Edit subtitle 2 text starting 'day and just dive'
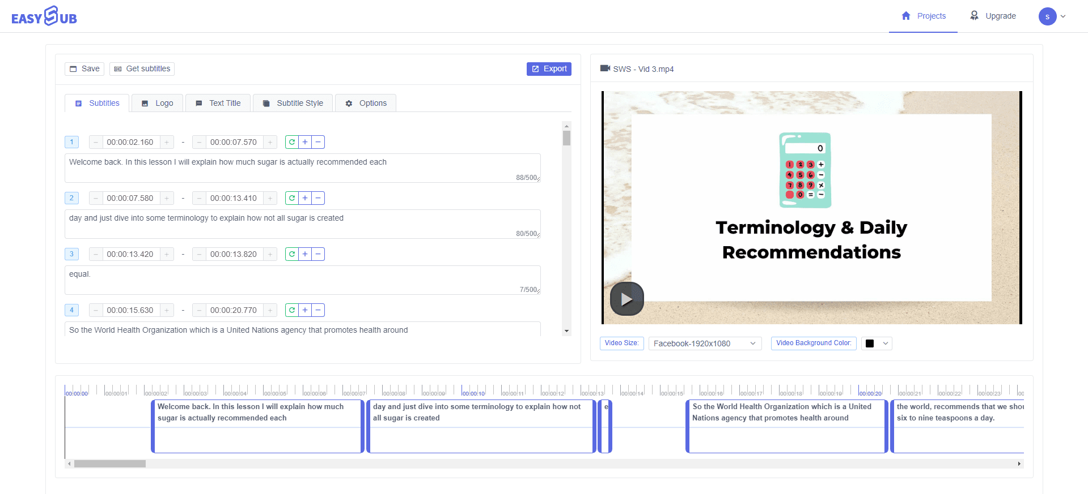Viewport: 1088px width, 494px height. pos(303,224)
